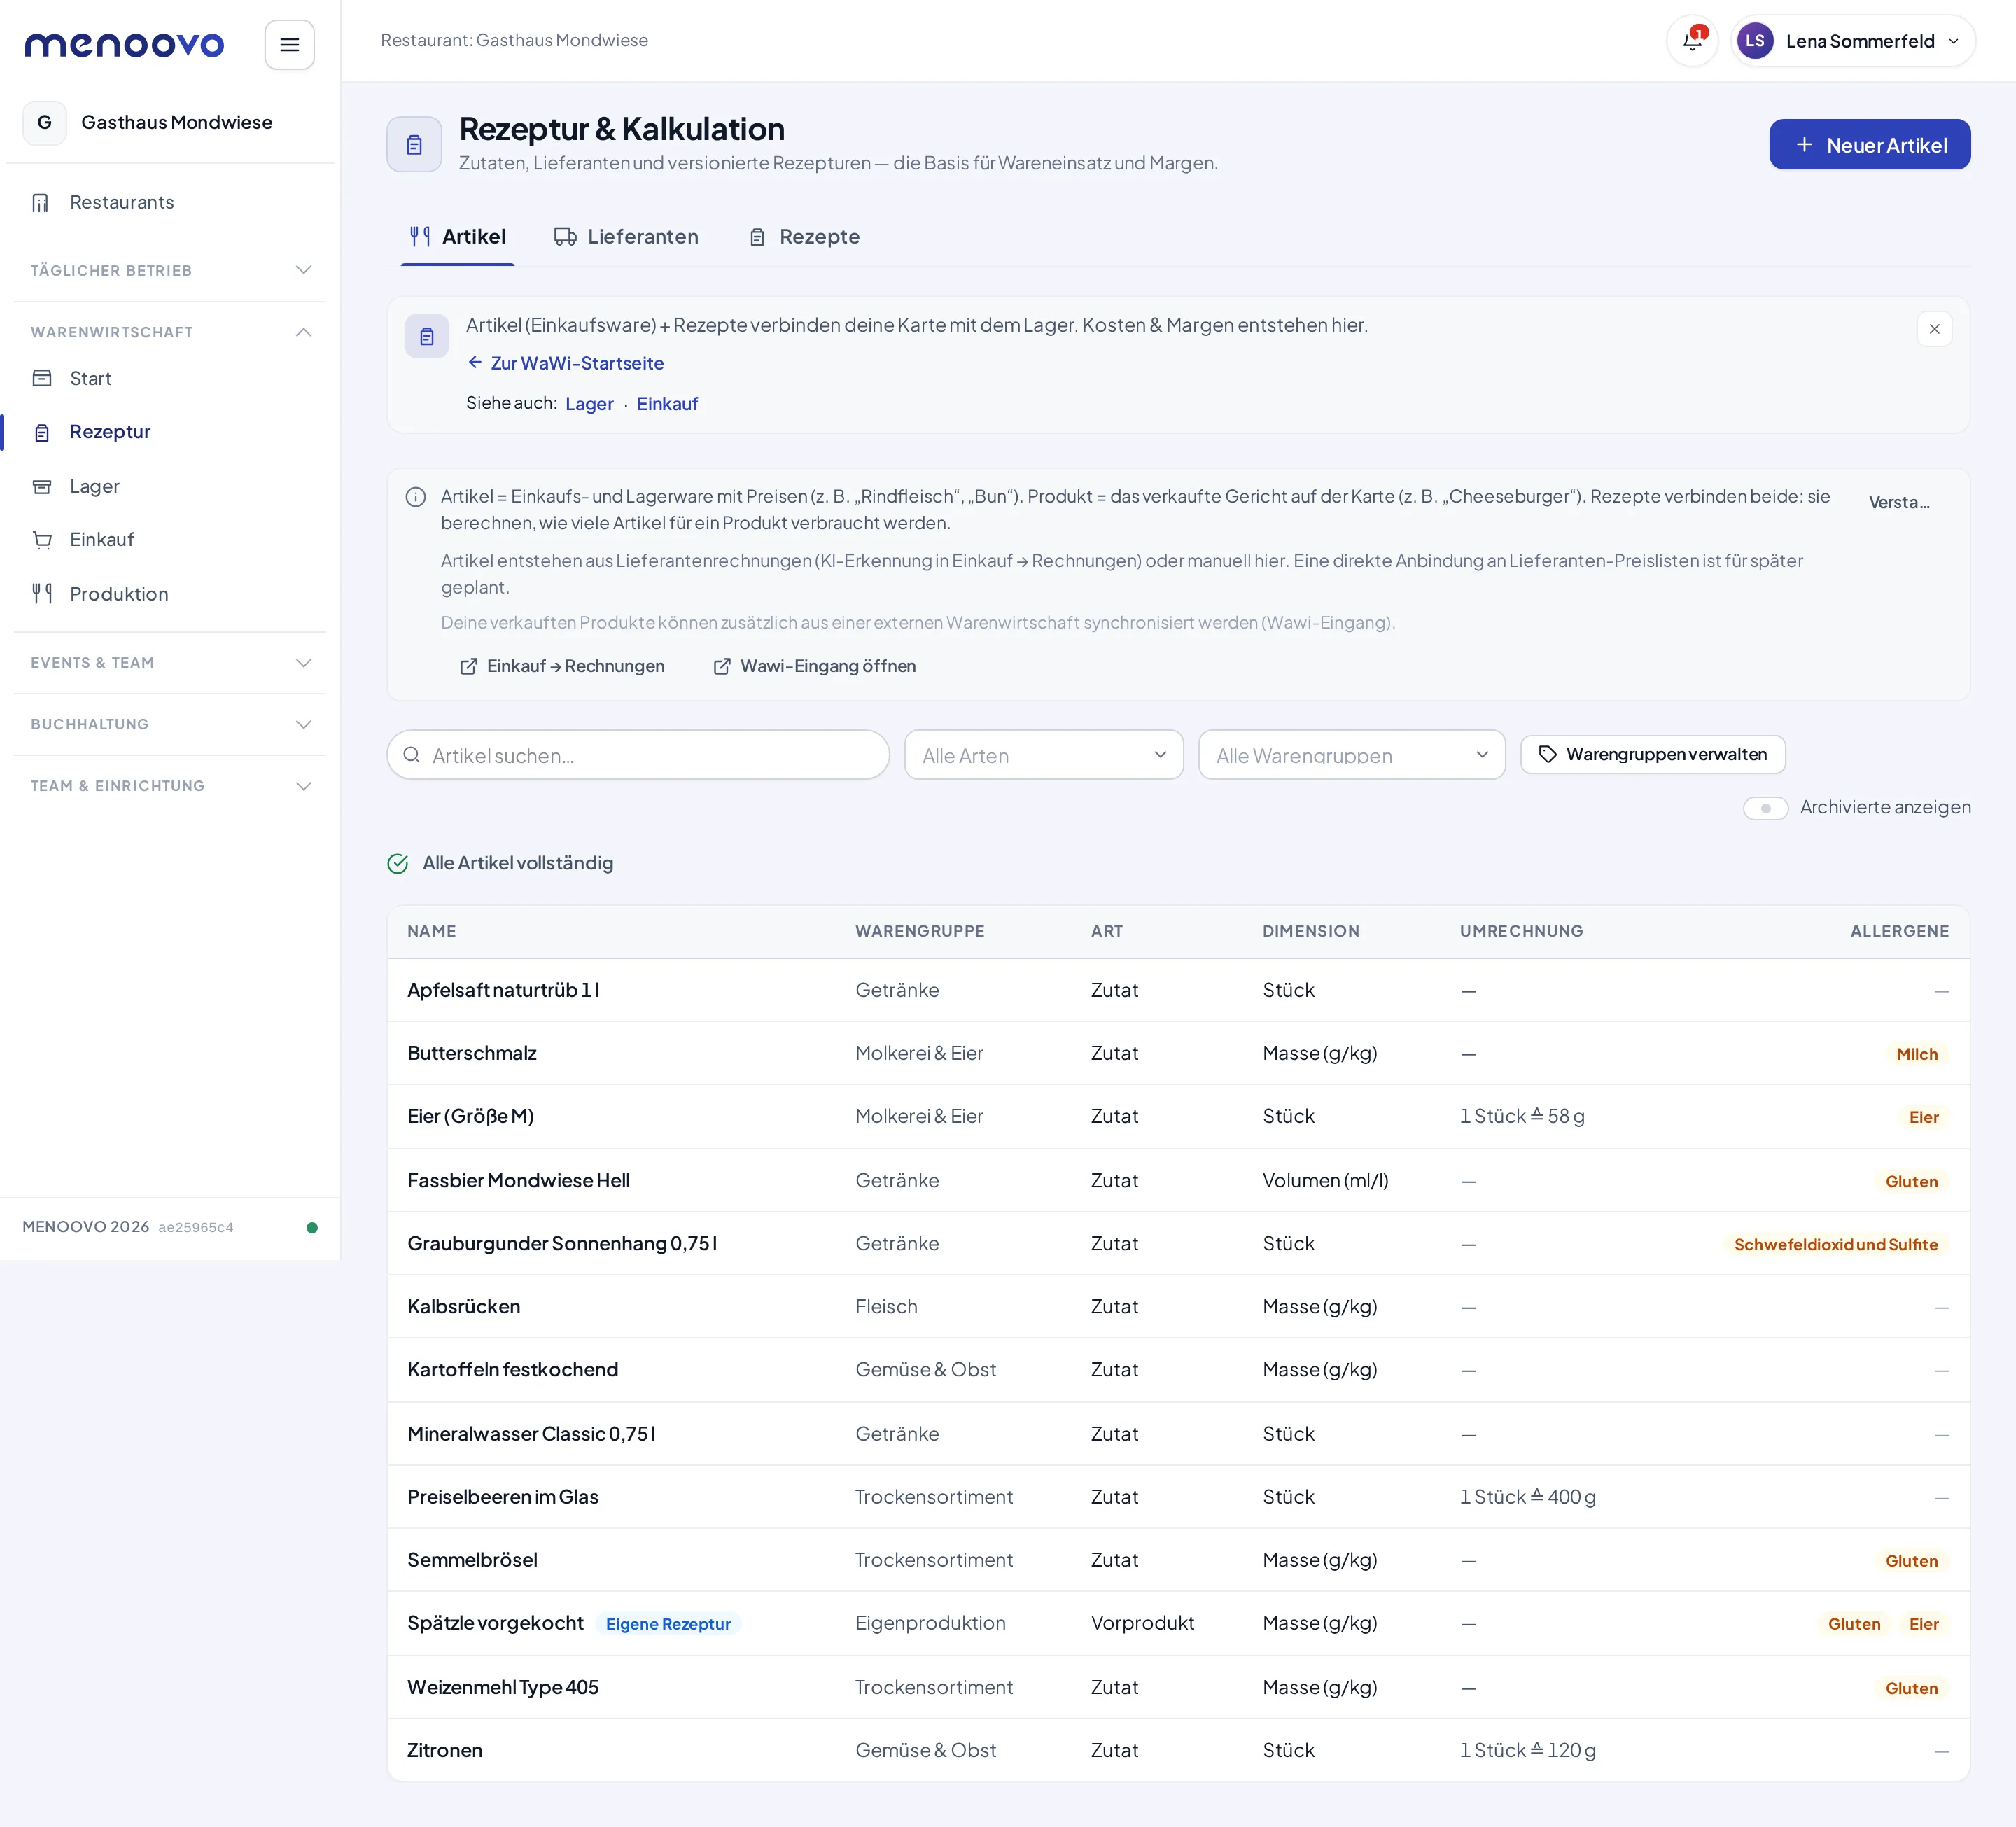Viewport: 2016px width, 1827px height.
Task: Click the Neuer Artikel button
Action: click(x=1869, y=145)
